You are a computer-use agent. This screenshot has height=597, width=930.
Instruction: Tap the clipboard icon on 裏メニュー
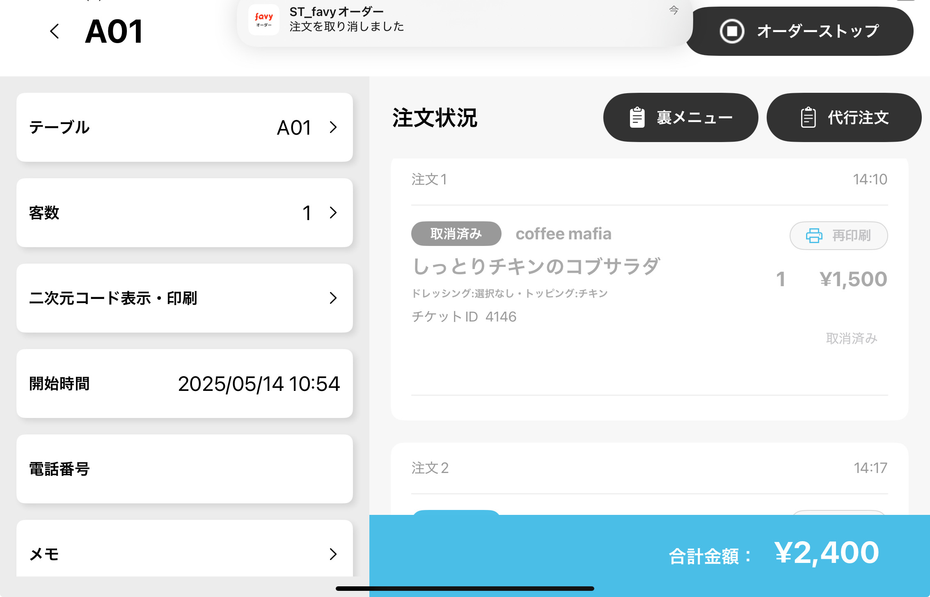tap(637, 118)
